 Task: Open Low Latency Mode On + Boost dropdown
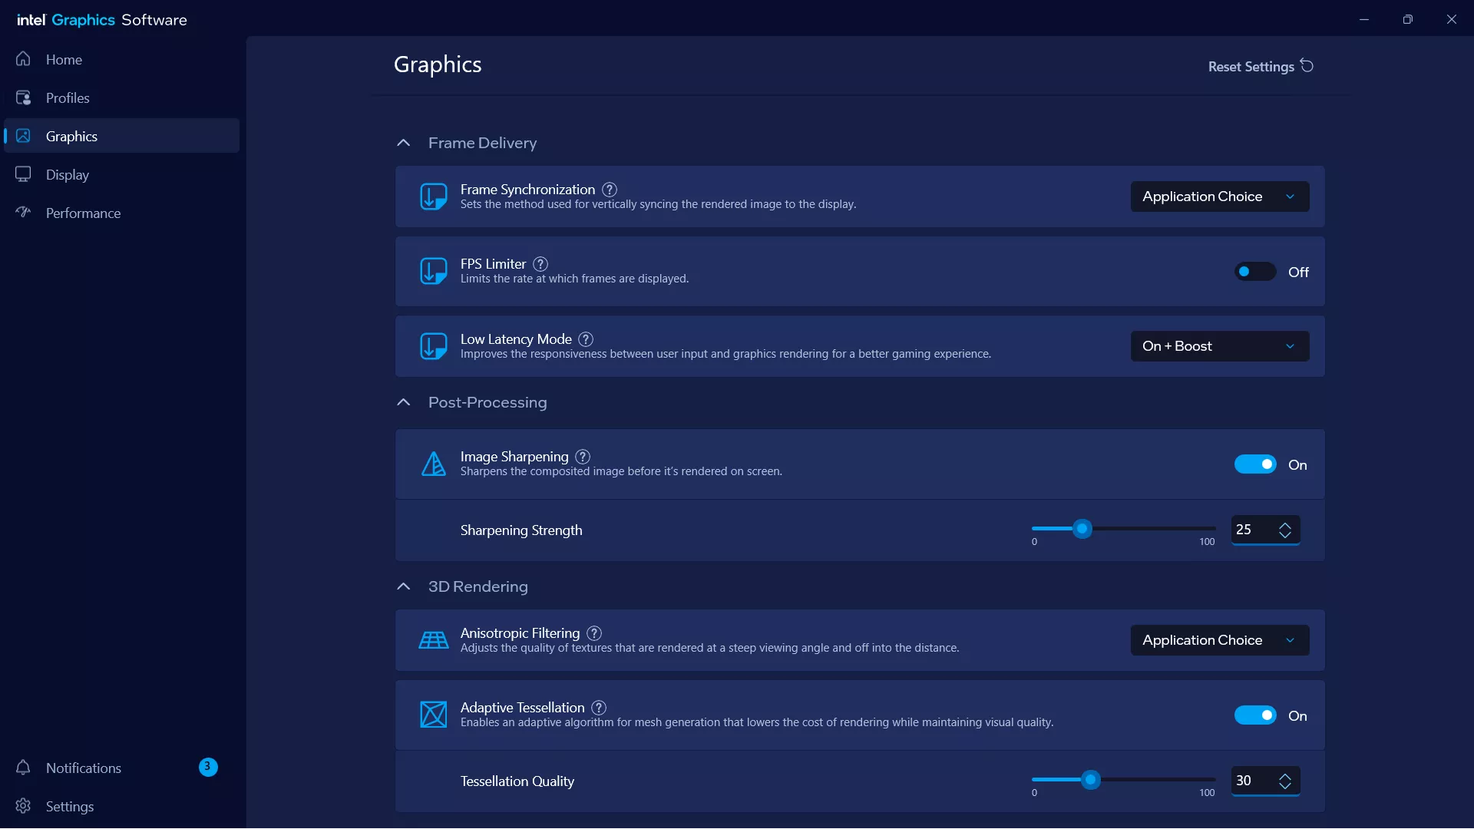click(x=1219, y=346)
